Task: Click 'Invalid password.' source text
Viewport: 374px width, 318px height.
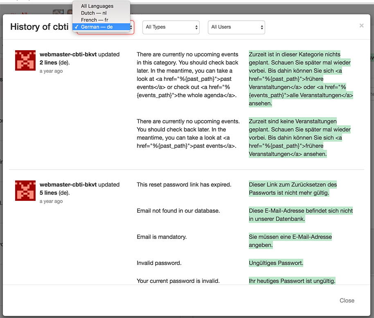Action: [159, 263]
